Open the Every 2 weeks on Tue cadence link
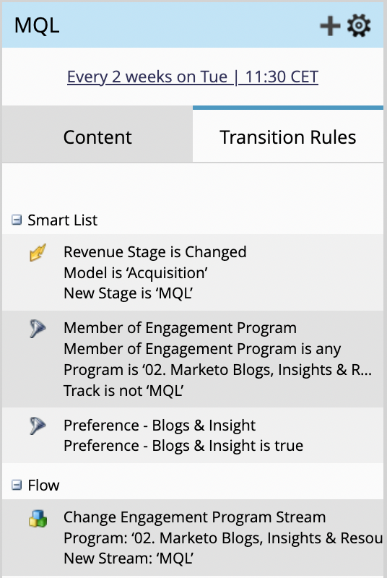The image size is (387, 578). pyautogui.click(x=193, y=77)
